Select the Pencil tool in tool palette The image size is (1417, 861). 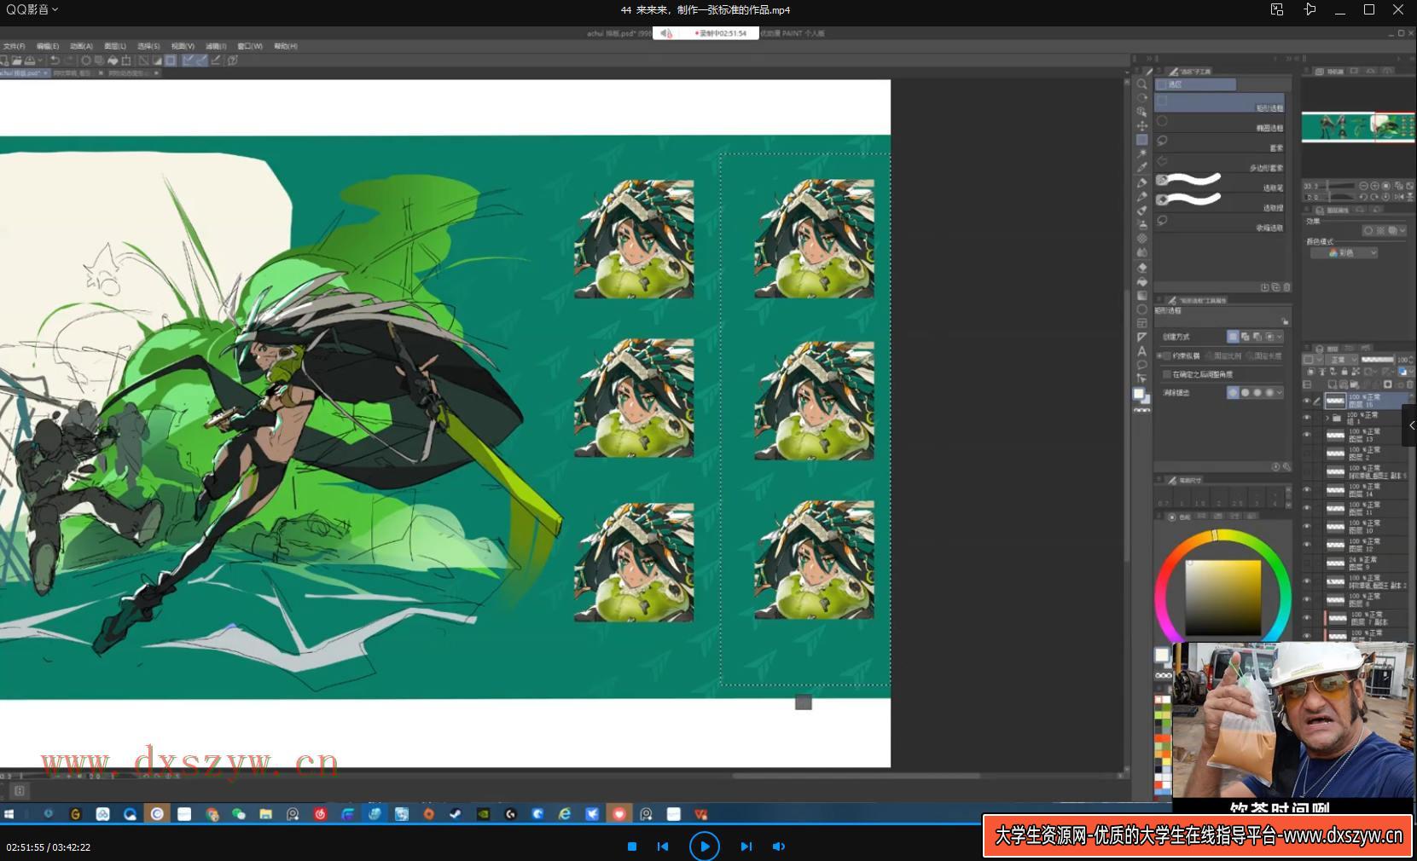(x=1141, y=196)
